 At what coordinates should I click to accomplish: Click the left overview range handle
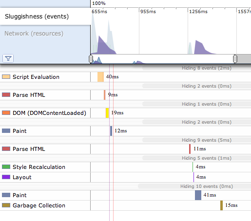(x=91, y=59)
